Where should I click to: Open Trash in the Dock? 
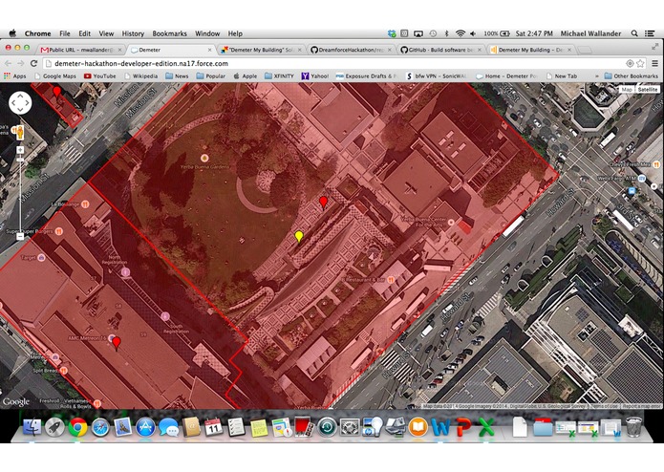pyautogui.click(x=633, y=427)
